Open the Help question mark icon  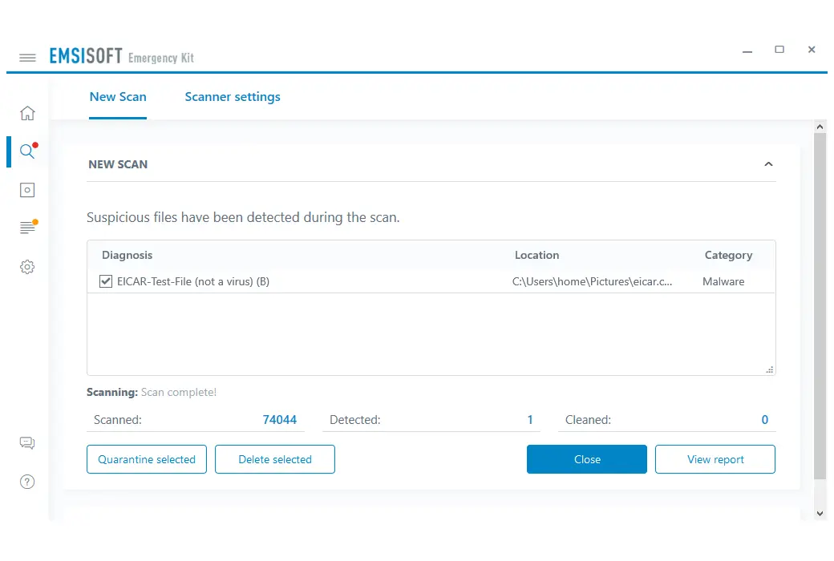(27, 482)
